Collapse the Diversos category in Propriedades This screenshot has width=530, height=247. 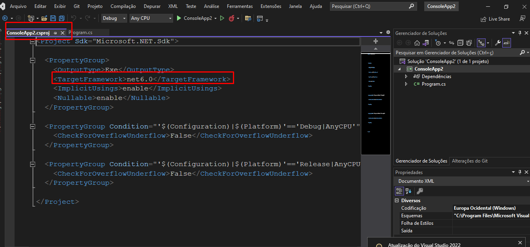click(x=398, y=201)
